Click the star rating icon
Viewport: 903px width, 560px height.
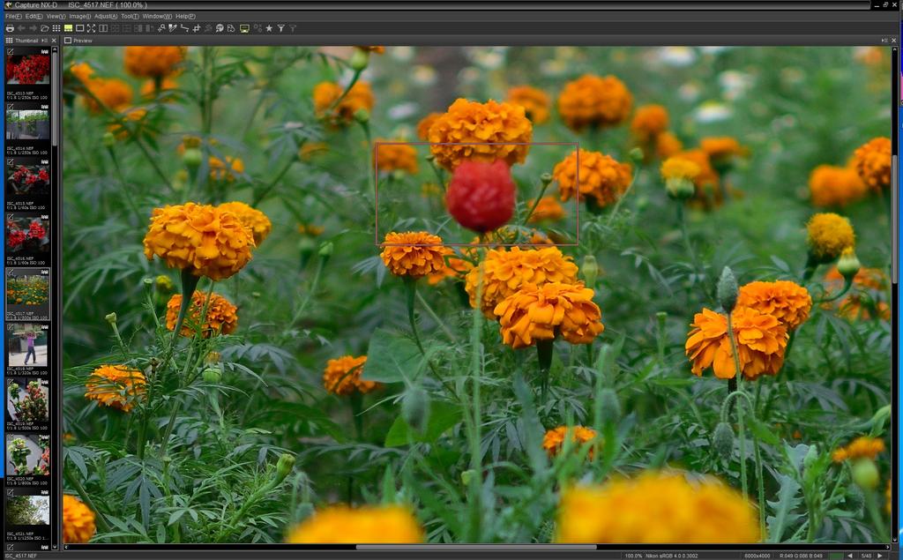[x=269, y=28]
